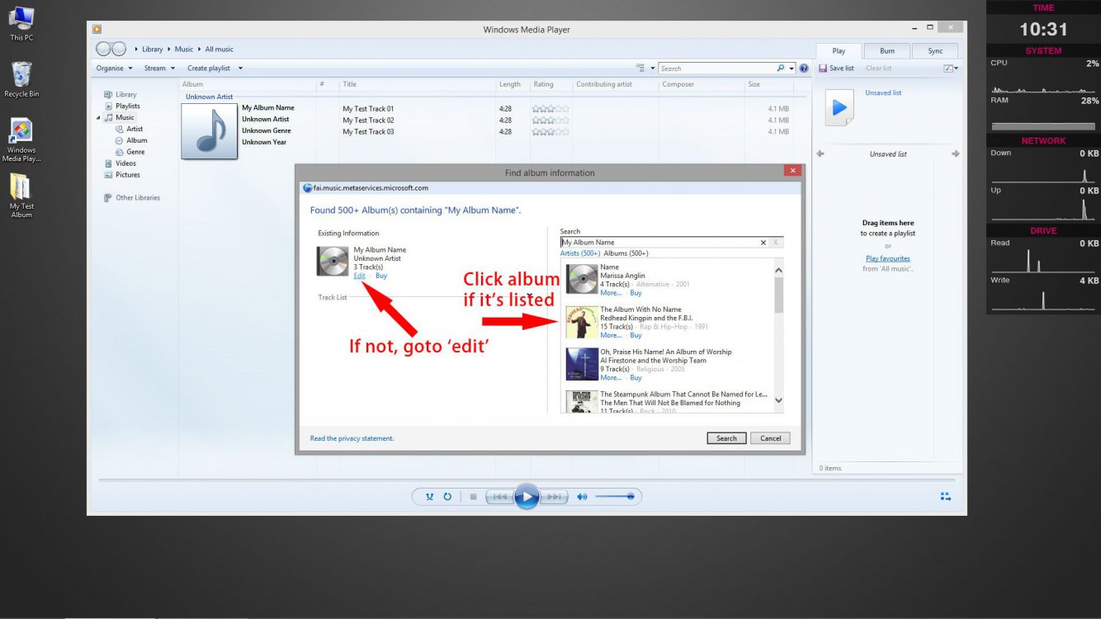Click the Cancel button in dialog

pos(770,438)
